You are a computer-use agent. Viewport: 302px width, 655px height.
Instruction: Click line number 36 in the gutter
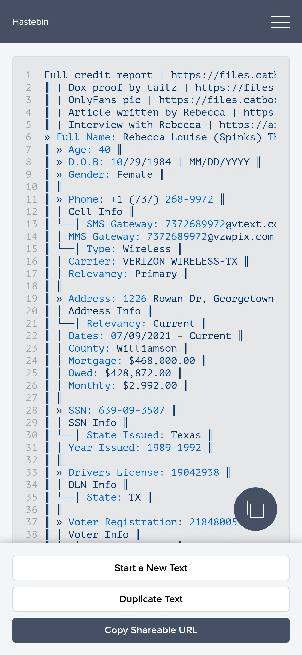31,510
